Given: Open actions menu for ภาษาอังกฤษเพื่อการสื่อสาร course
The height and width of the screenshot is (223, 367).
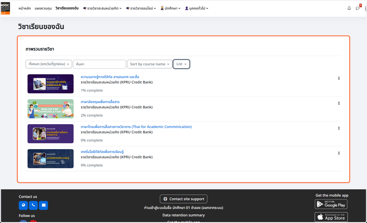Looking at the screenshot, I should [x=339, y=103].
